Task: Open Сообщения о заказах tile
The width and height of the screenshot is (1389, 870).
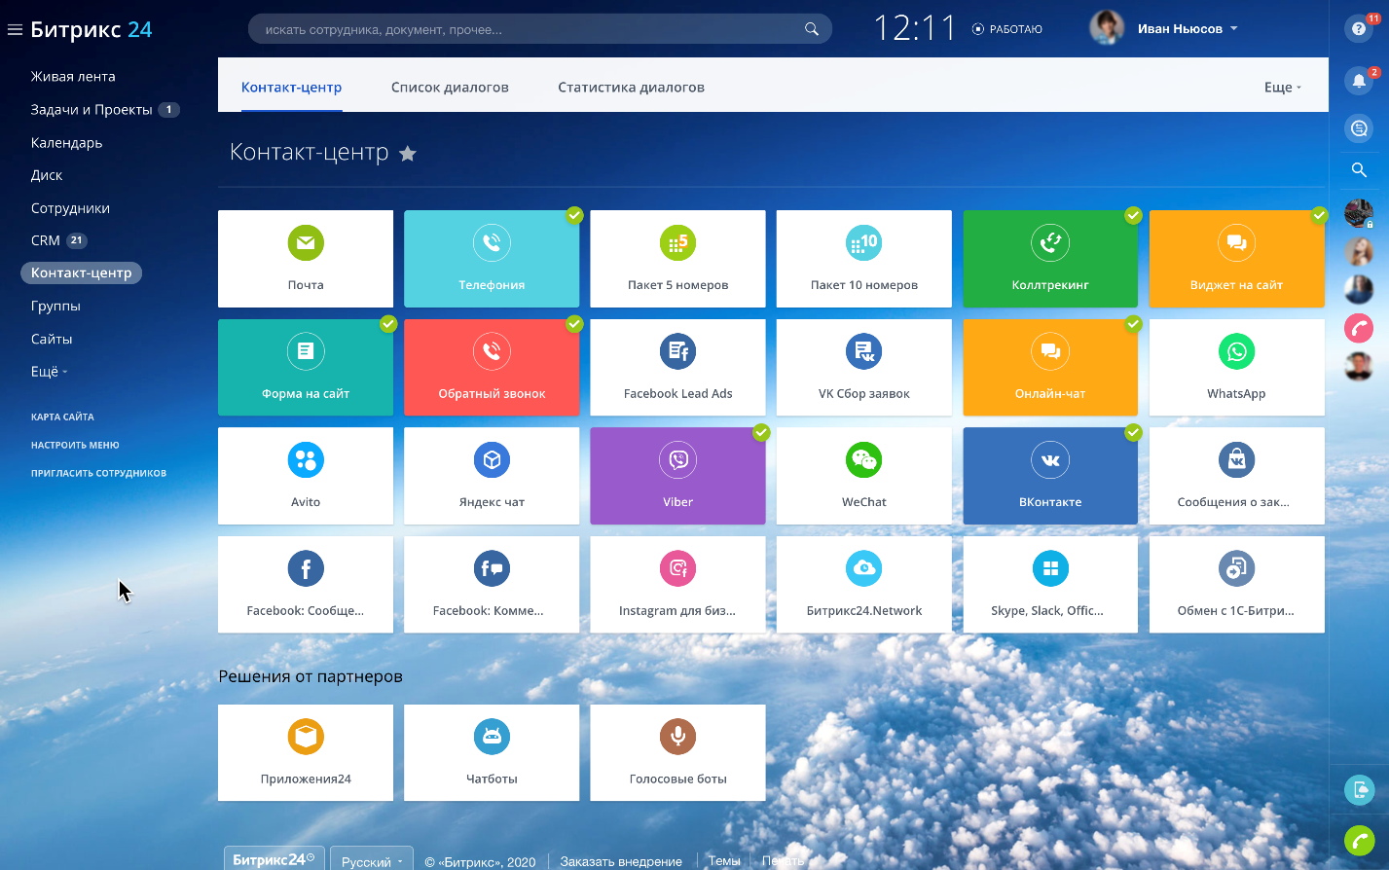Action: click(1237, 476)
